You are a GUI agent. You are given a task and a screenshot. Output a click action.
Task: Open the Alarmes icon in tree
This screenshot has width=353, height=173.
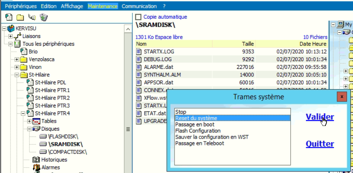[x=36, y=167]
